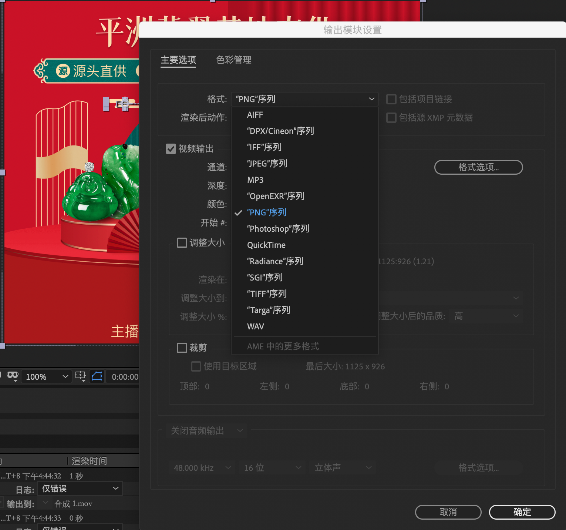Open the 格式 format dropdown
The height and width of the screenshot is (530, 566).
[x=304, y=99]
